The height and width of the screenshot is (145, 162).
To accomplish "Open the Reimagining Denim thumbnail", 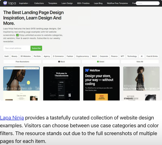I will point(141,83).
